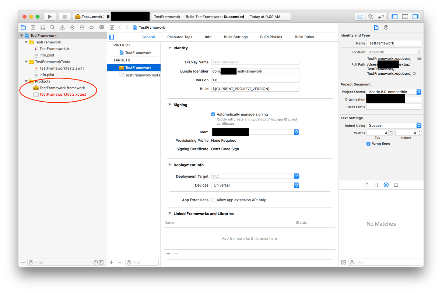Show the Code Snippet library

(376, 185)
